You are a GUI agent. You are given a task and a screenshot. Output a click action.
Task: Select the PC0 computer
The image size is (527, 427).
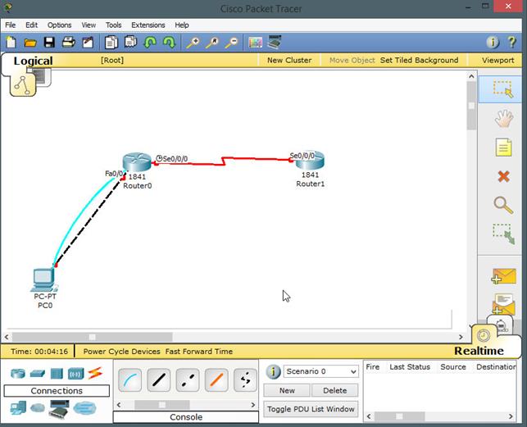(44, 279)
